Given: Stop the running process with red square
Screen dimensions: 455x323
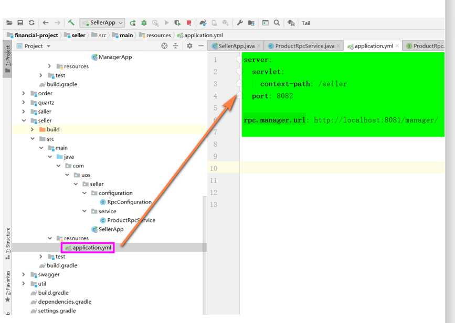Looking at the screenshot, I should [x=189, y=23].
